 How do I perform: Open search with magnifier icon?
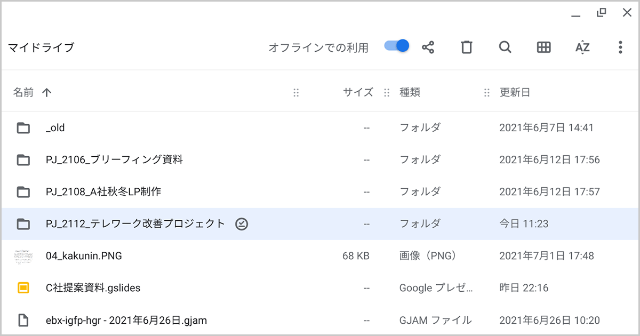click(x=505, y=47)
